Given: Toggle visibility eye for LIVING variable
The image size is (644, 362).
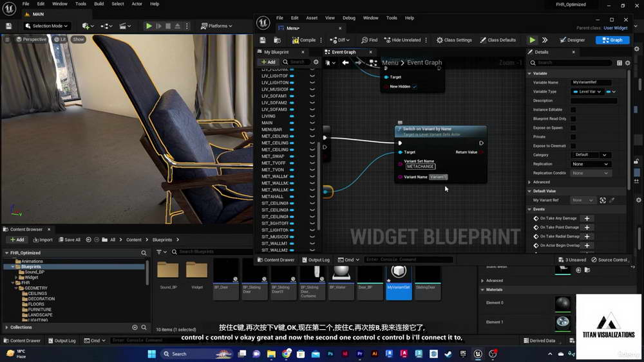Looking at the screenshot, I should point(312,116).
